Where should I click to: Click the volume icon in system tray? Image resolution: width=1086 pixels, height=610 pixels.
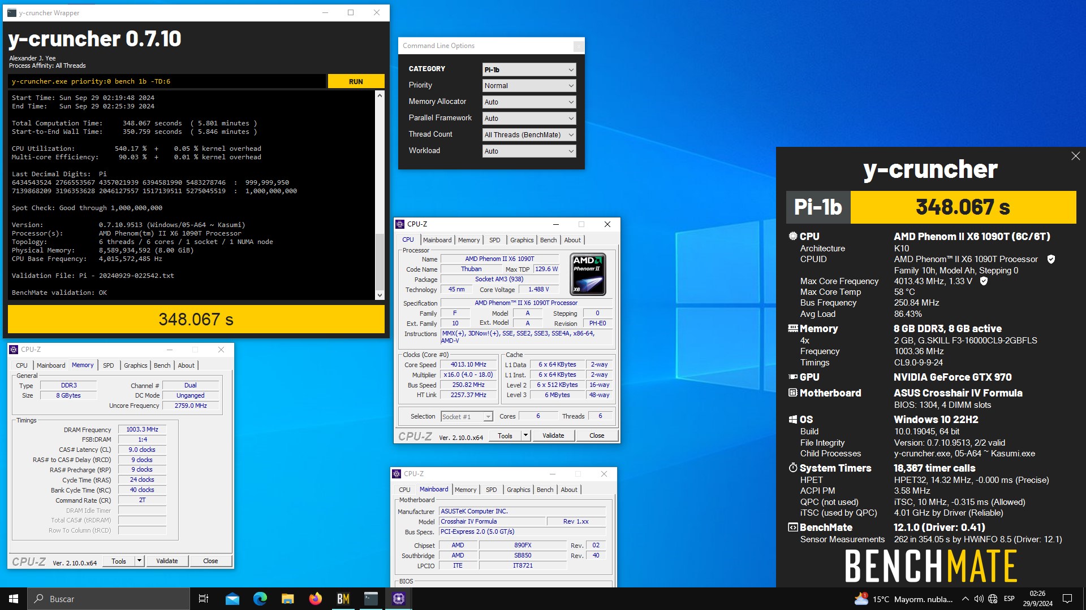click(x=979, y=599)
